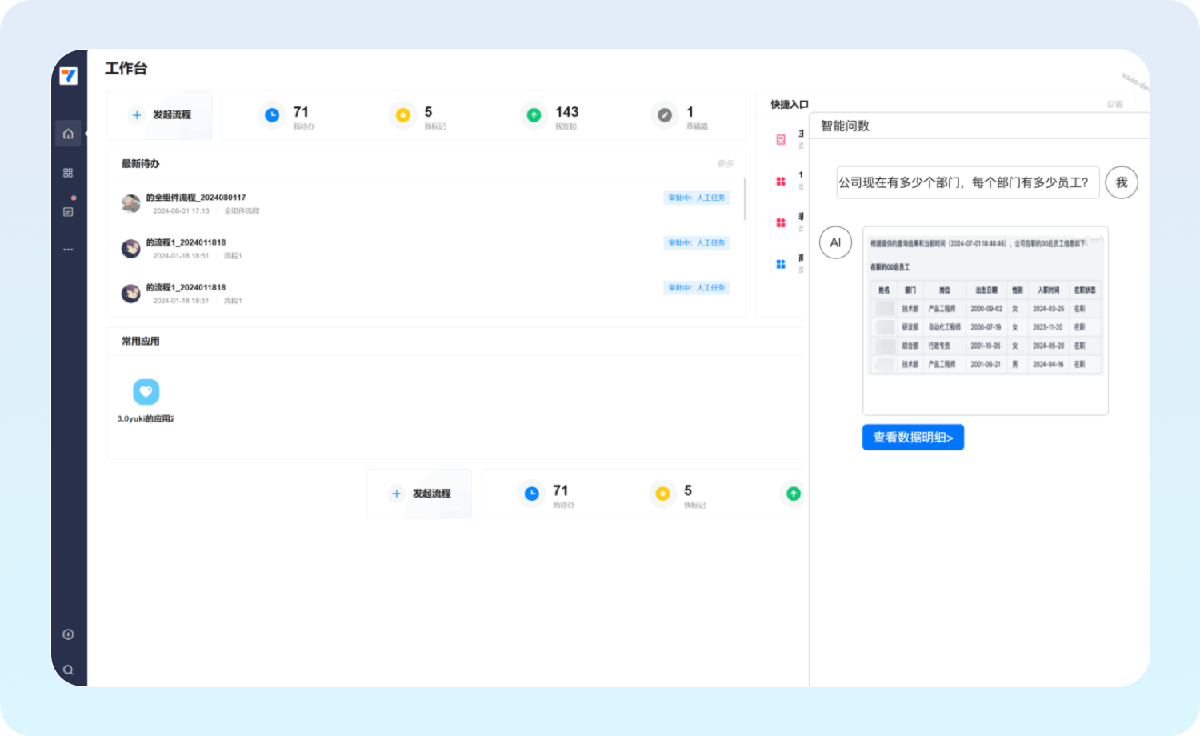Open 草稿箱 via the gray pencil icon
This screenshot has height=736, width=1200.
pyautogui.click(x=664, y=115)
